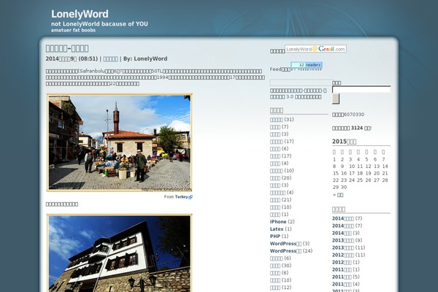Image resolution: width=438 pixels, height=292 pixels.
Task: Follow the Turkey album link under the photo
Action: pos(181,196)
